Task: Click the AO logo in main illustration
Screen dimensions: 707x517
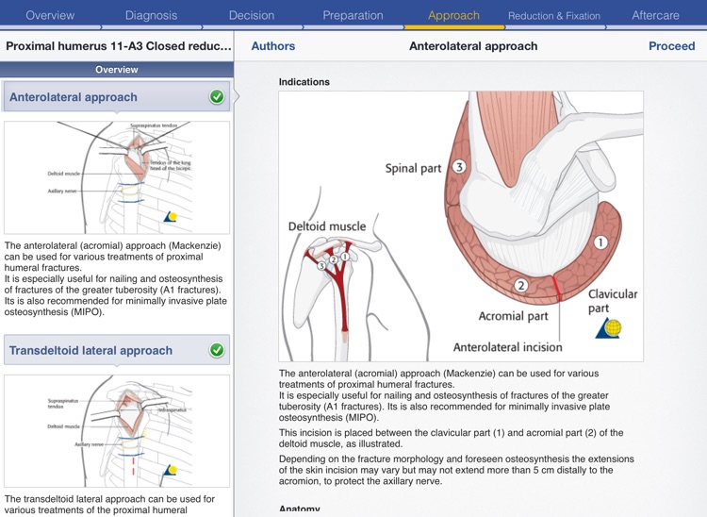Action: (609, 328)
